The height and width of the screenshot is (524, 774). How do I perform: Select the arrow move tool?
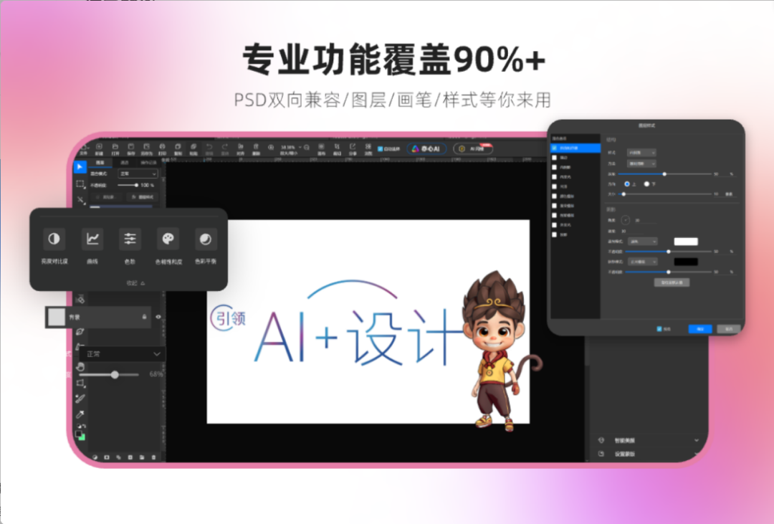[80, 167]
